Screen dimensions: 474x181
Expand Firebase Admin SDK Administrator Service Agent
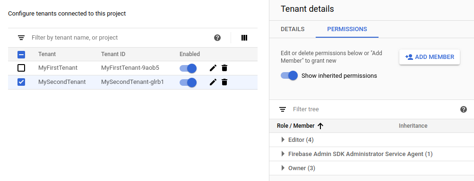pos(283,154)
